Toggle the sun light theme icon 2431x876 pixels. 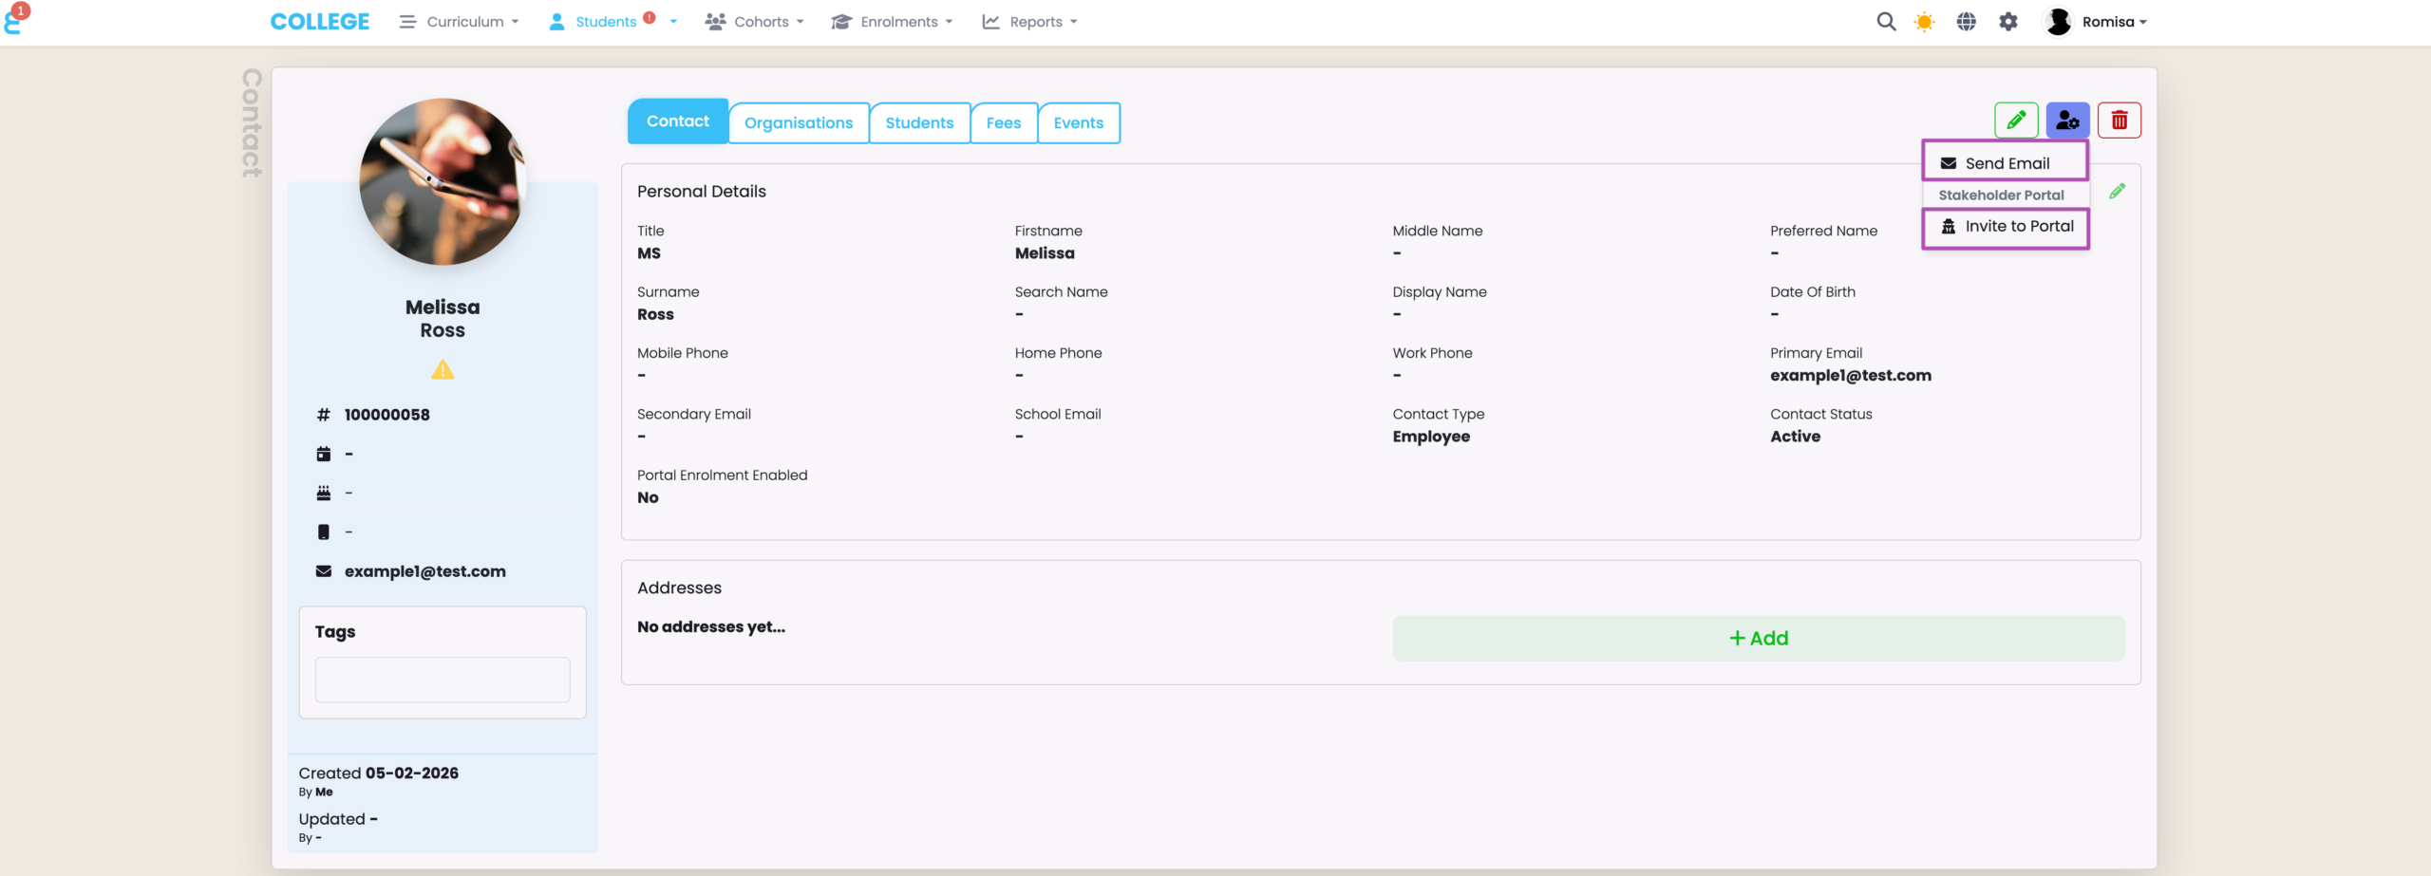[x=1924, y=22]
